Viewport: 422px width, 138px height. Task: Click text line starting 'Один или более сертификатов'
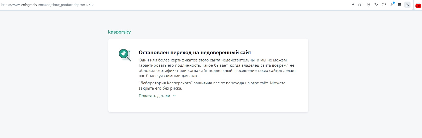(x=213, y=60)
